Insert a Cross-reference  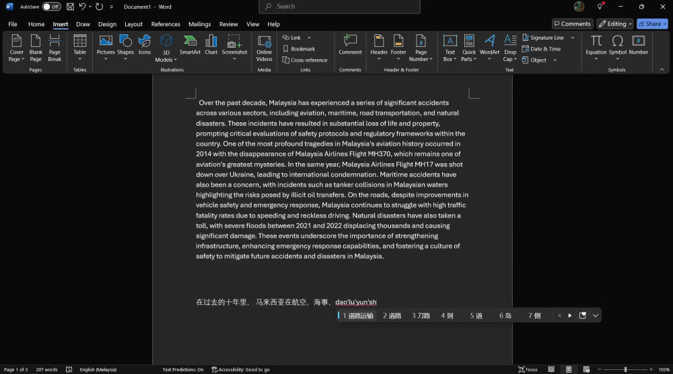point(305,60)
